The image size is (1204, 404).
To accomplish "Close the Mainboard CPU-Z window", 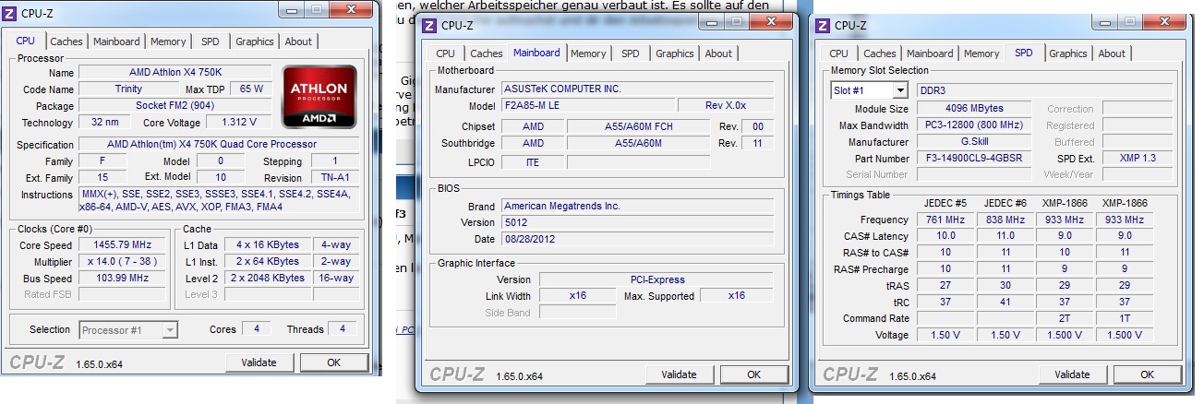I will 770,22.
